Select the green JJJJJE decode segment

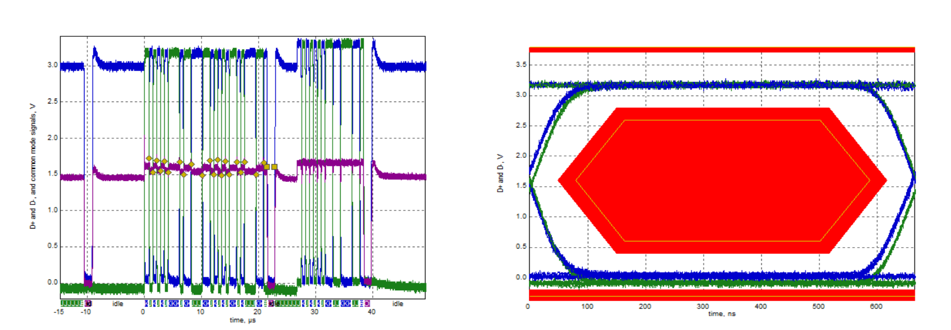[72, 304]
